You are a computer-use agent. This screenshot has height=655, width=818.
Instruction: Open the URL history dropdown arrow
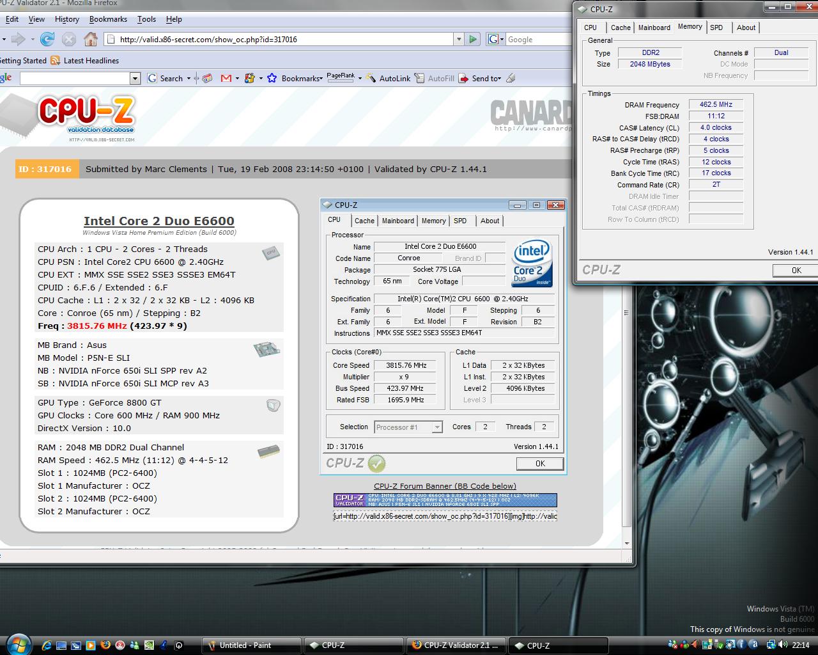click(458, 39)
